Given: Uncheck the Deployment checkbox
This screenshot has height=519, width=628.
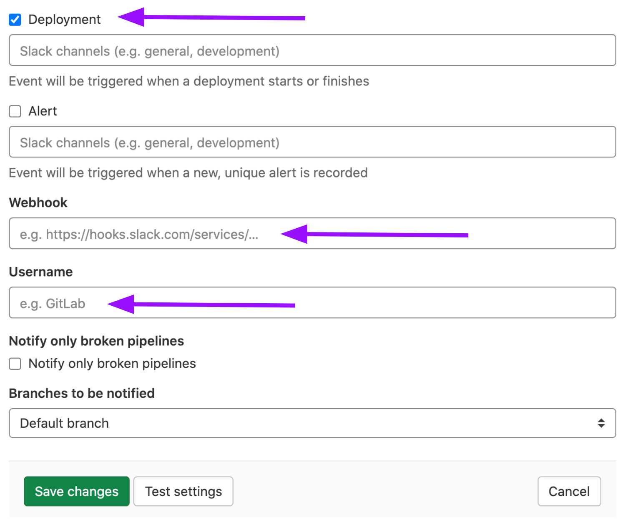Looking at the screenshot, I should point(15,20).
